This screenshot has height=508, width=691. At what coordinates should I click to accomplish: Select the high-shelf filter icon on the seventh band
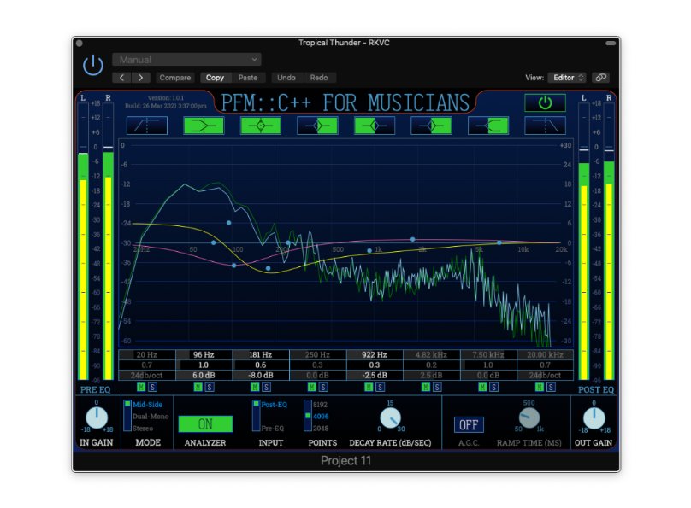click(490, 126)
